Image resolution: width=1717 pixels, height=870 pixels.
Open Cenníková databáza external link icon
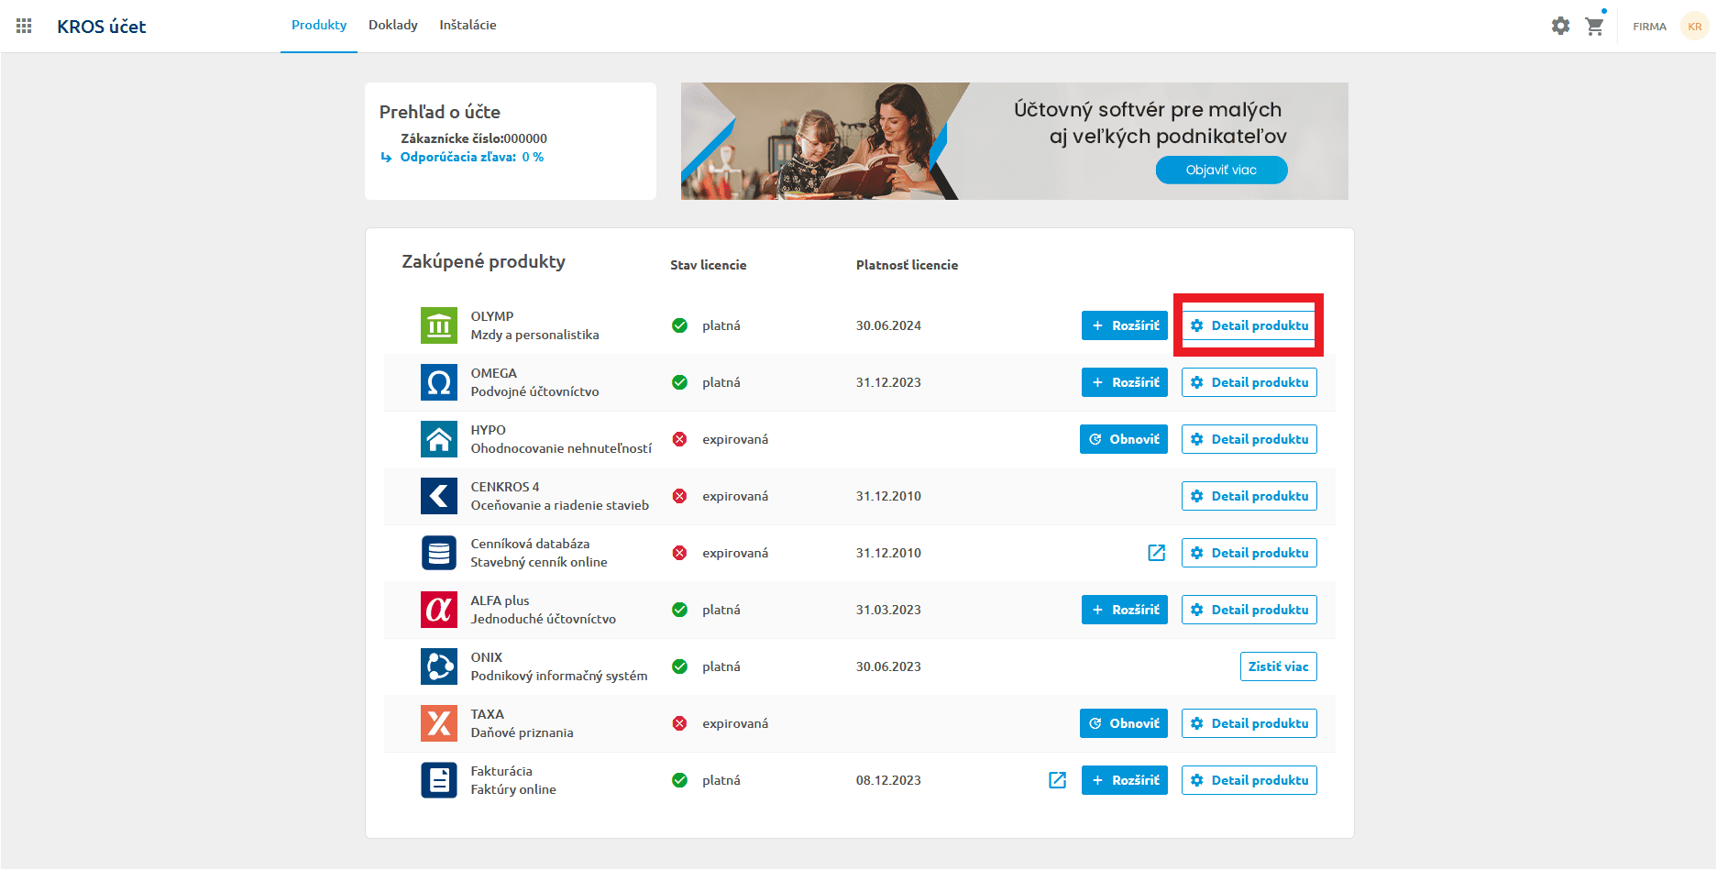pyautogui.click(x=1156, y=553)
